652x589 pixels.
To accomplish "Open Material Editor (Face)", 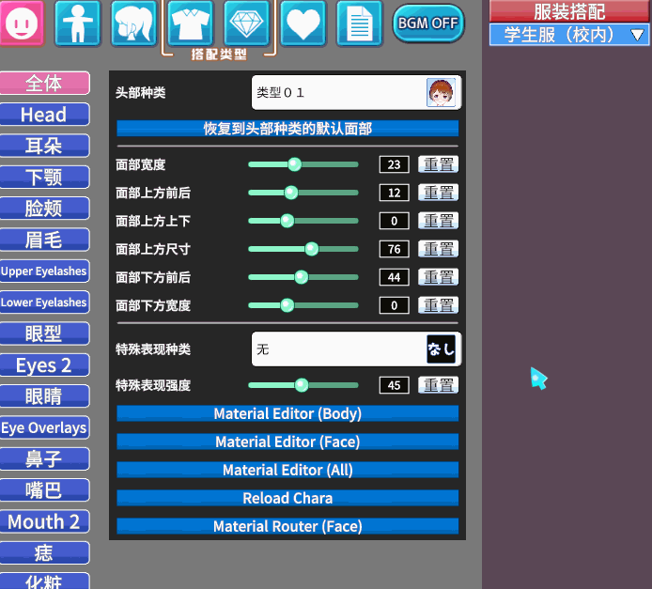I will tap(287, 442).
